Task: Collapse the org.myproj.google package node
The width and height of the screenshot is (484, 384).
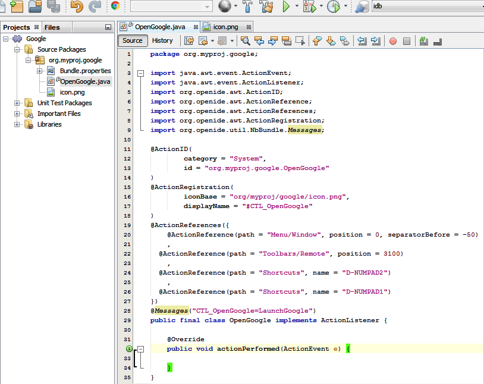Action: [27, 60]
